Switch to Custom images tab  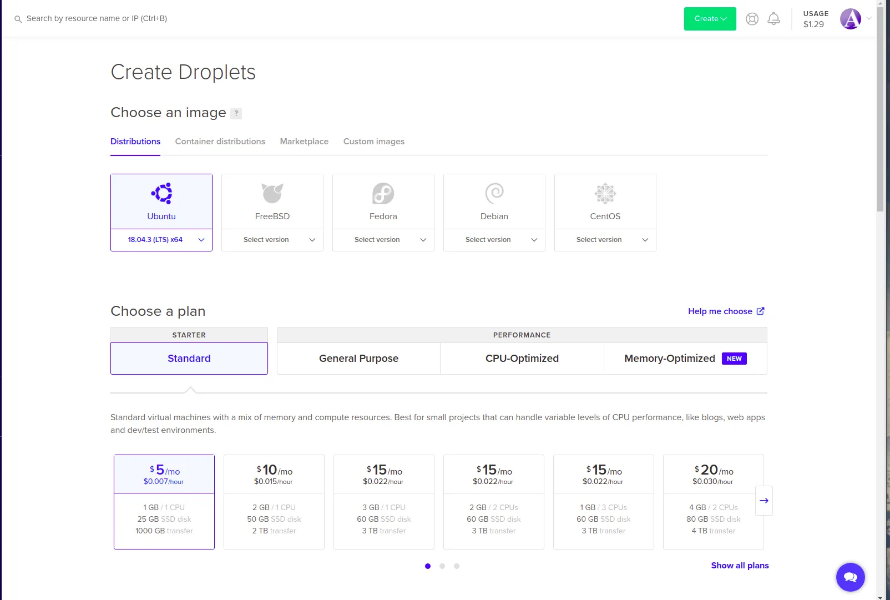(x=374, y=142)
